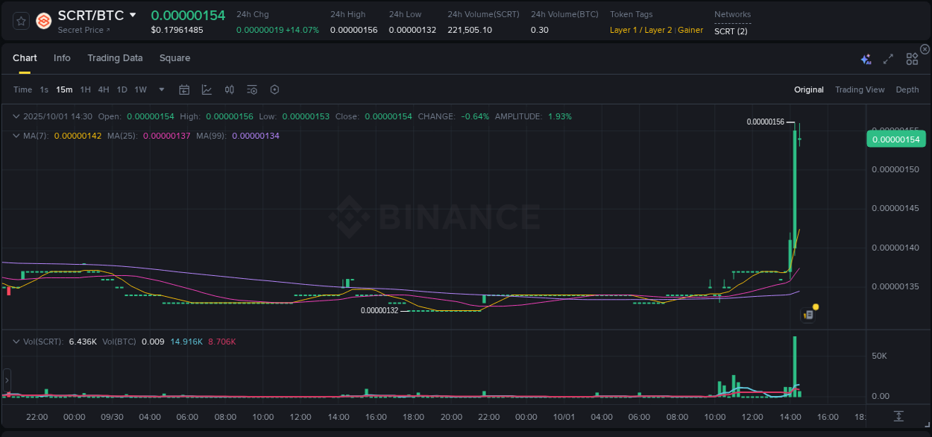
Task: Collapse the Vol(SCRT) indicator row
Action: tap(16, 342)
